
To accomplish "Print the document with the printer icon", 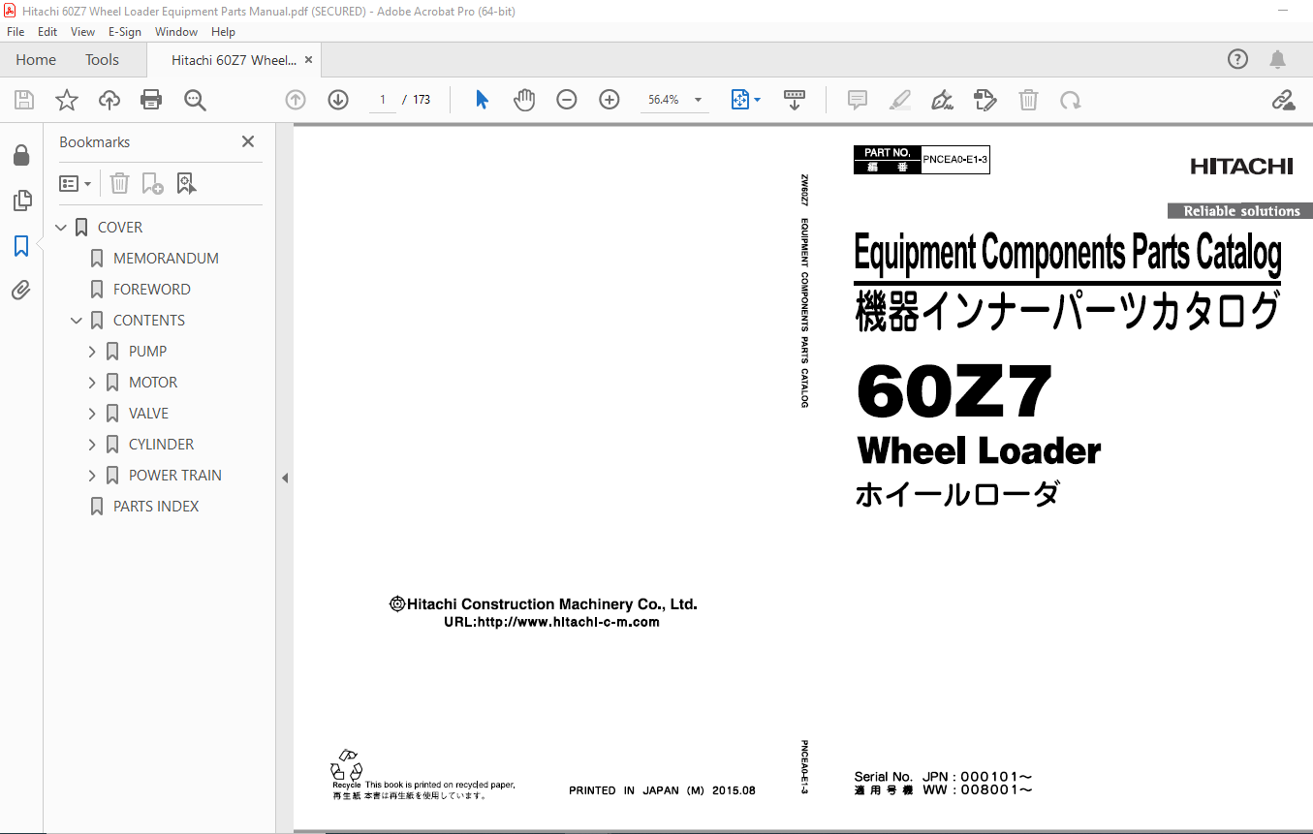I will coord(151,100).
